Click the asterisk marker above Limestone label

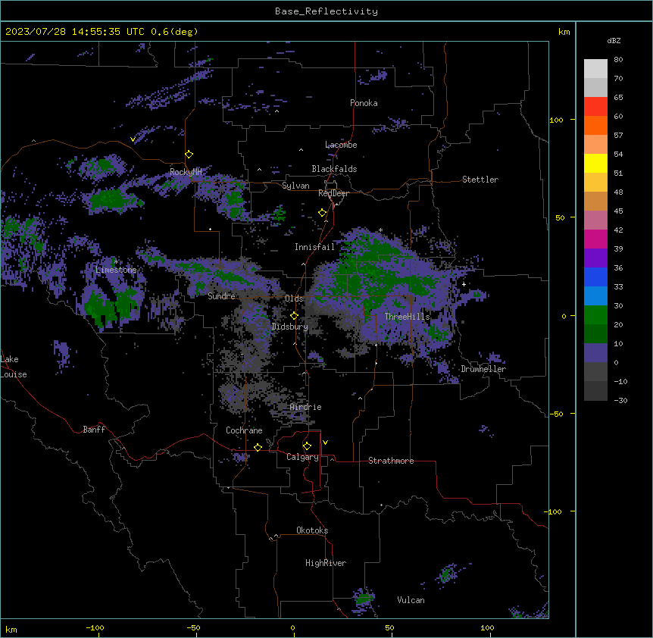pyautogui.click(x=116, y=261)
